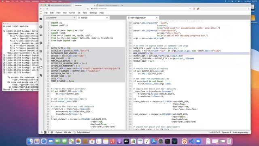Click 'Ln 63, Col 1' in status bar

(x=214, y=133)
